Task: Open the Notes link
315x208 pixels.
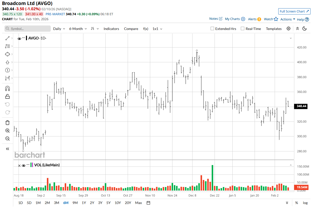Action: pyautogui.click(x=216, y=19)
